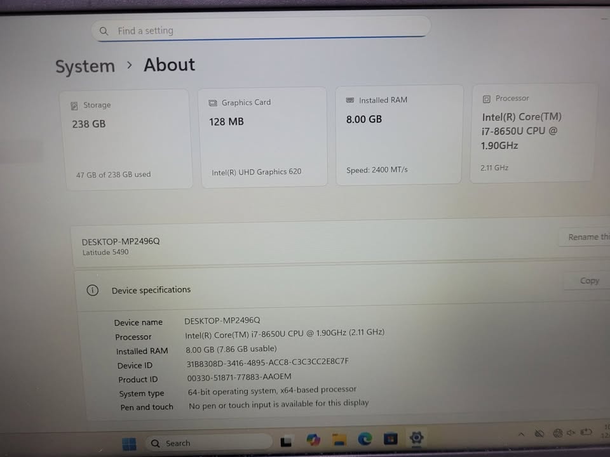Launch Microsoft Edge browser
The width and height of the screenshot is (610, 457).
click(x=365, y=439)
